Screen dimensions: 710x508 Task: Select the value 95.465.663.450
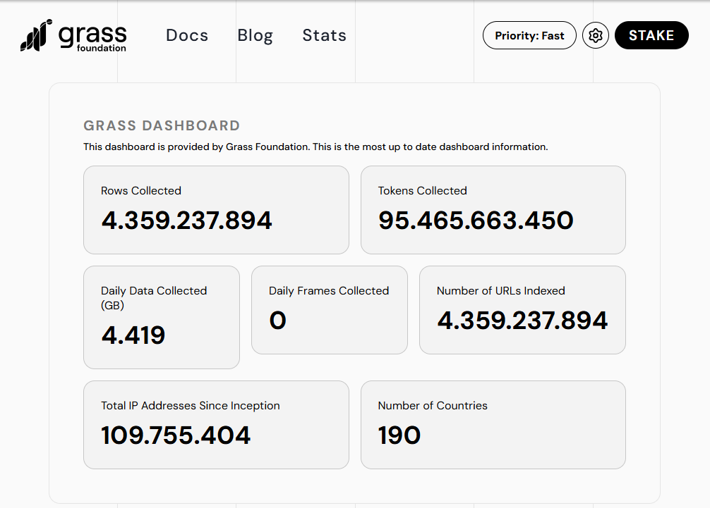tap(476, 221)
